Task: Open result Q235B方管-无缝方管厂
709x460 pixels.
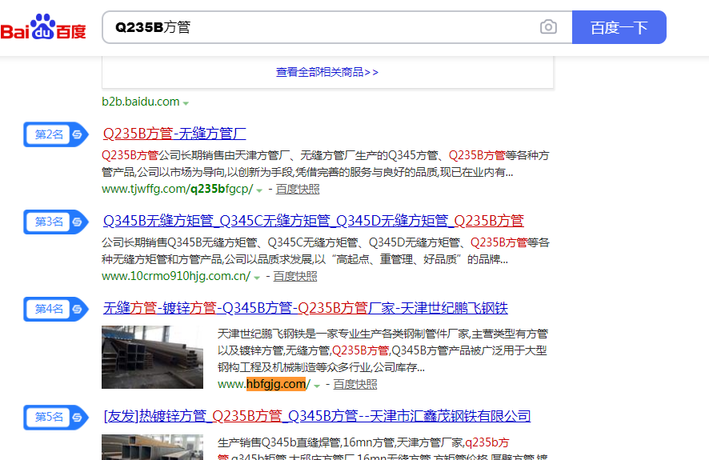Action: (174, 134)
